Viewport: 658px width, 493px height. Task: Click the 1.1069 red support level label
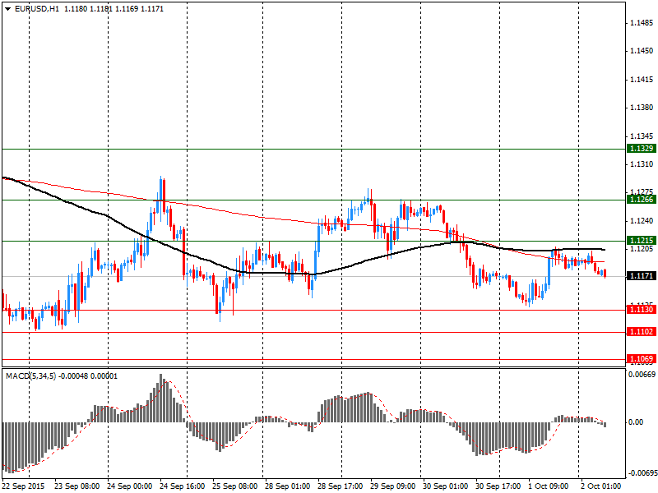coord(642,359)
